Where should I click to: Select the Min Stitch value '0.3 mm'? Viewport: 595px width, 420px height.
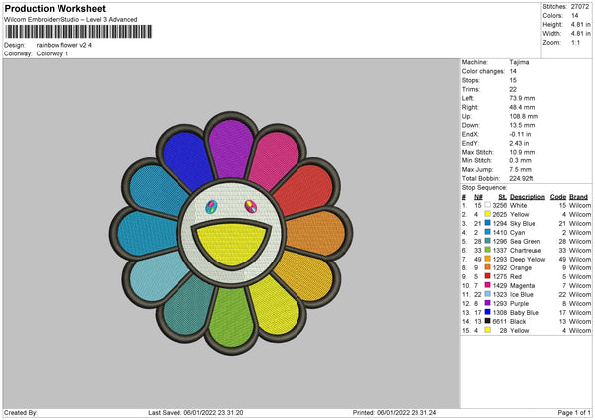(520, 160)
